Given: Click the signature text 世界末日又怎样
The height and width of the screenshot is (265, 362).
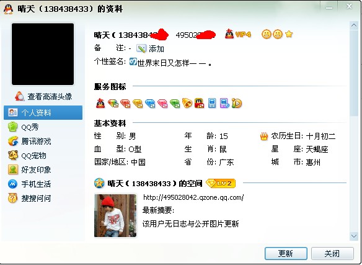Looking at the screenshot, I should tap(174, 63).
